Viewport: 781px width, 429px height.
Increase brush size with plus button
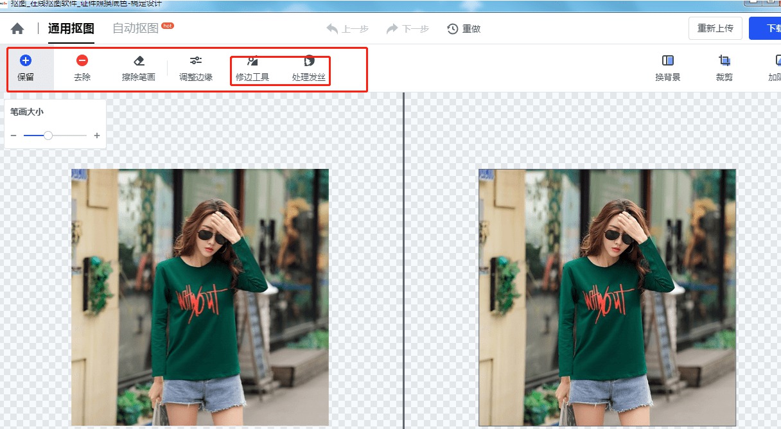point(97,136)
